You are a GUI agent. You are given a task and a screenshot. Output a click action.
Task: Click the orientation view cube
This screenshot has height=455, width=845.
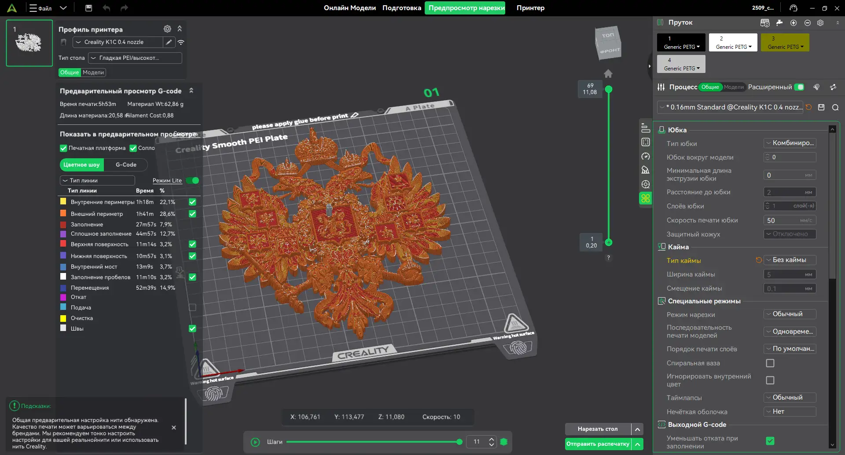coord(608,43)
